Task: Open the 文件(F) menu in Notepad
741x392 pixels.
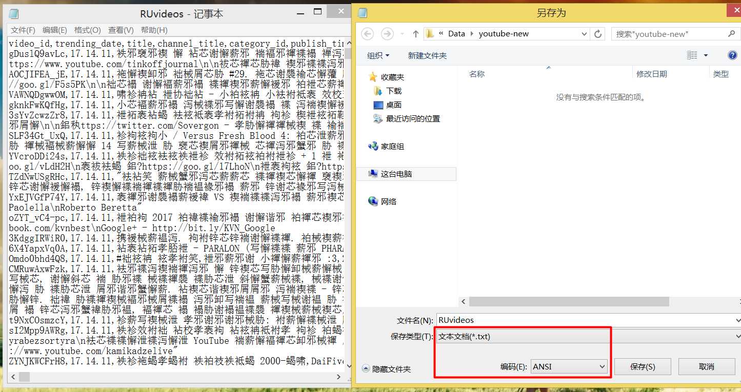Action: (x=23, y=30)
